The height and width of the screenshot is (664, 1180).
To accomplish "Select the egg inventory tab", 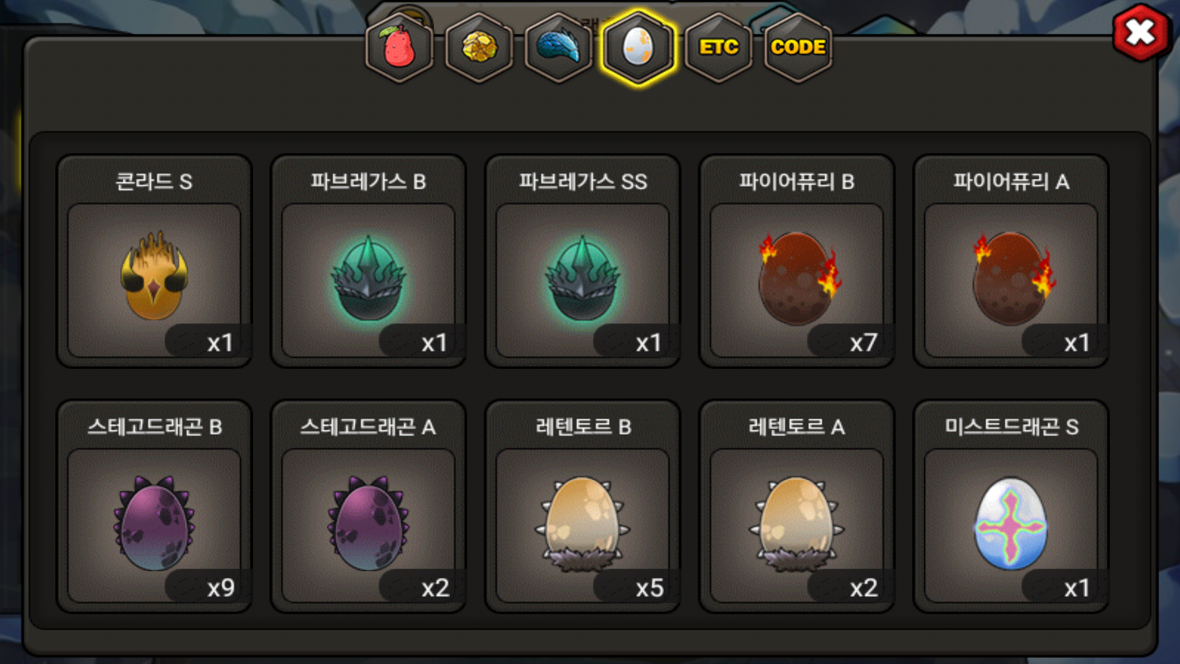I will pyautogui.click(x=639, y=47).
